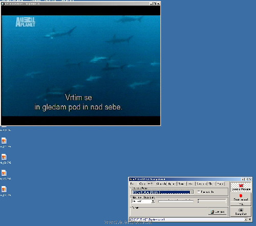This screenshot has width=256, height=226.
Task: Close the video player window
Action: click(158, 4)
